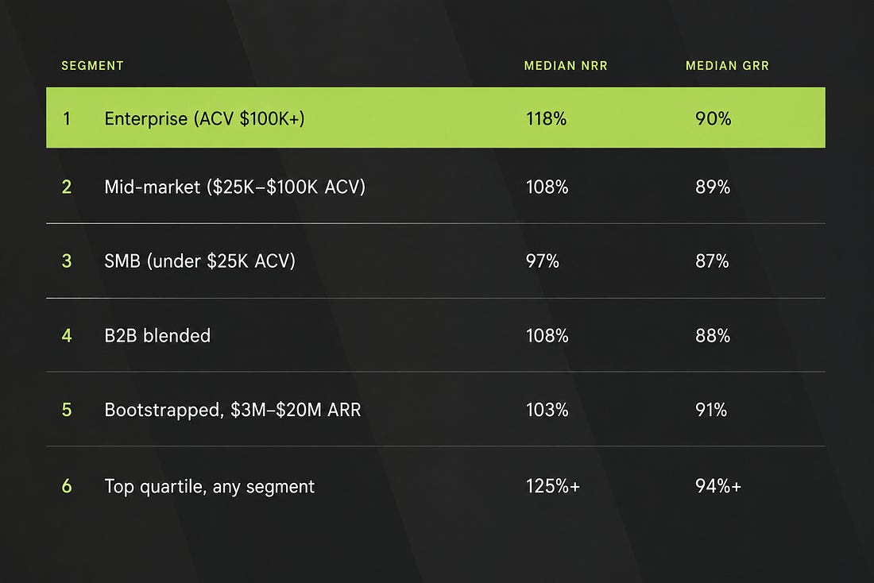
Task: Click the 87% SMB GRR value
Action: [712, 261]
